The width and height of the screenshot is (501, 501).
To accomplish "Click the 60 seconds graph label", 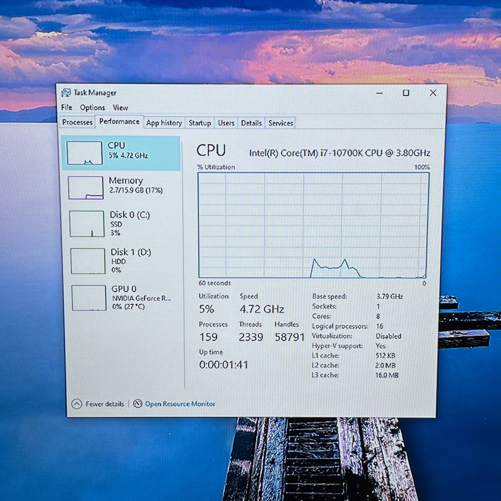I will tap(215, 283).
